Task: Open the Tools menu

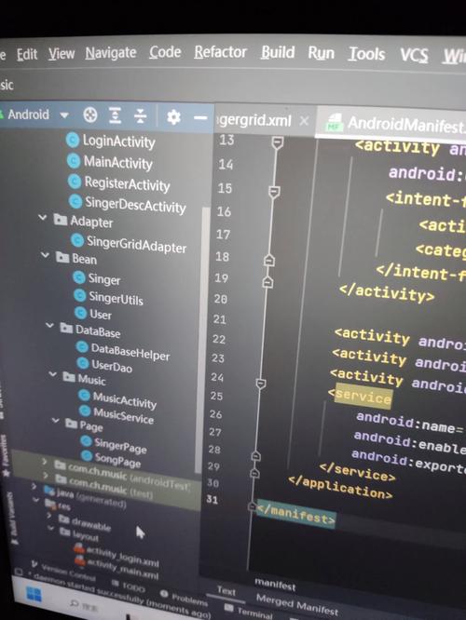Action: pos(366,54)
